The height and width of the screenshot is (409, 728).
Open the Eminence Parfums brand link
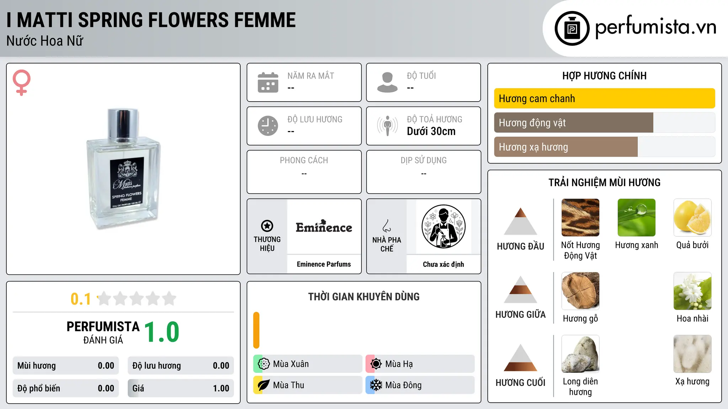[324, 264]
